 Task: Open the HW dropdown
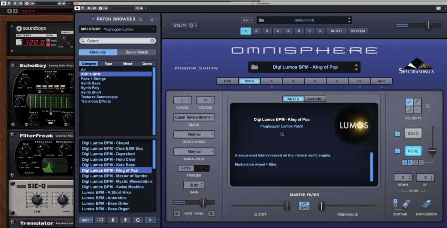coord(247,20)
